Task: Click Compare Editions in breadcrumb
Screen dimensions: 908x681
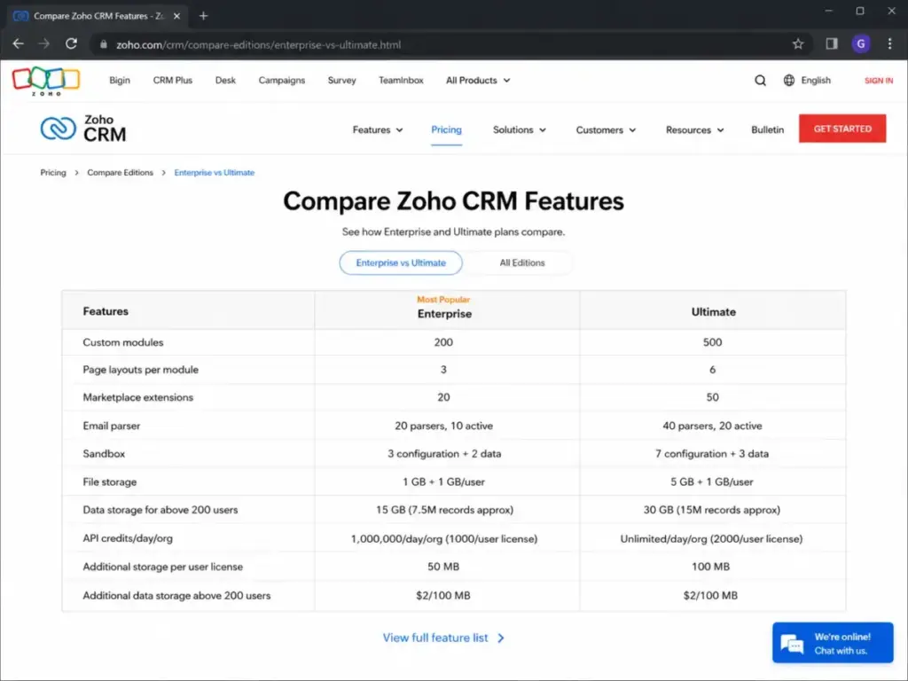Action: (x=120, y=173)
